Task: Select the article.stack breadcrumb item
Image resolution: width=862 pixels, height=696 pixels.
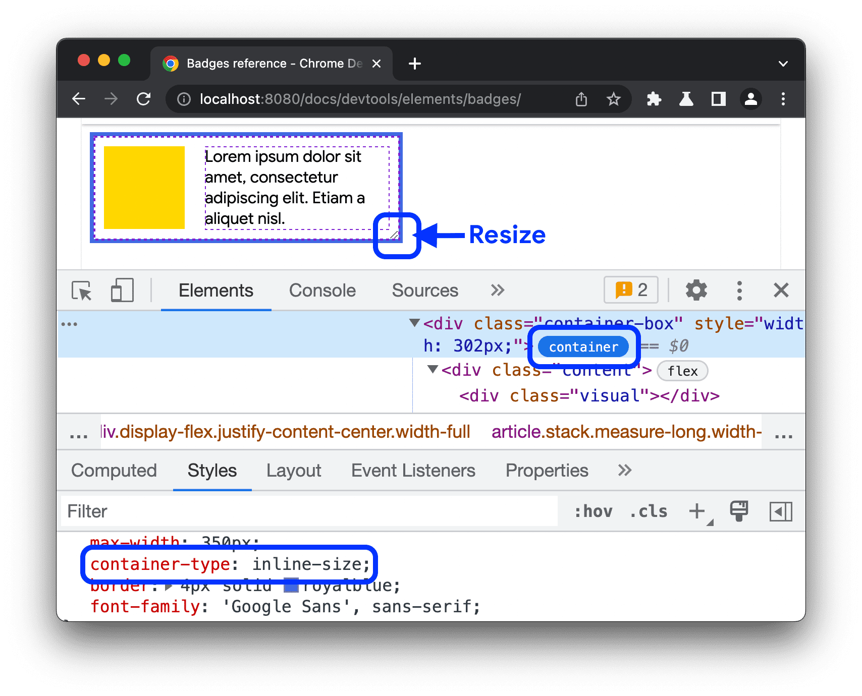Action: (626, 432)
